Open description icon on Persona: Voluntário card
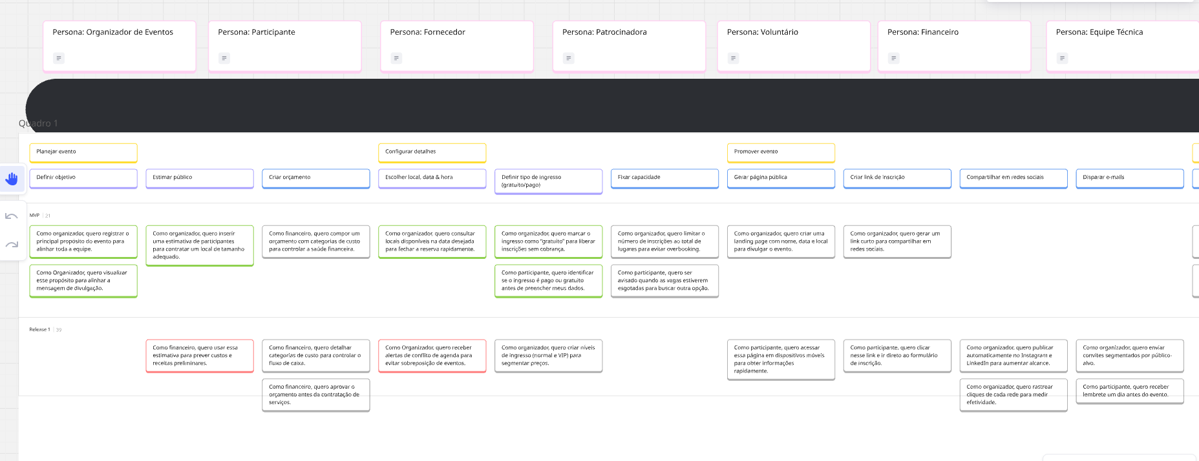The image size is (1199, 461). (x=733, y=58)
